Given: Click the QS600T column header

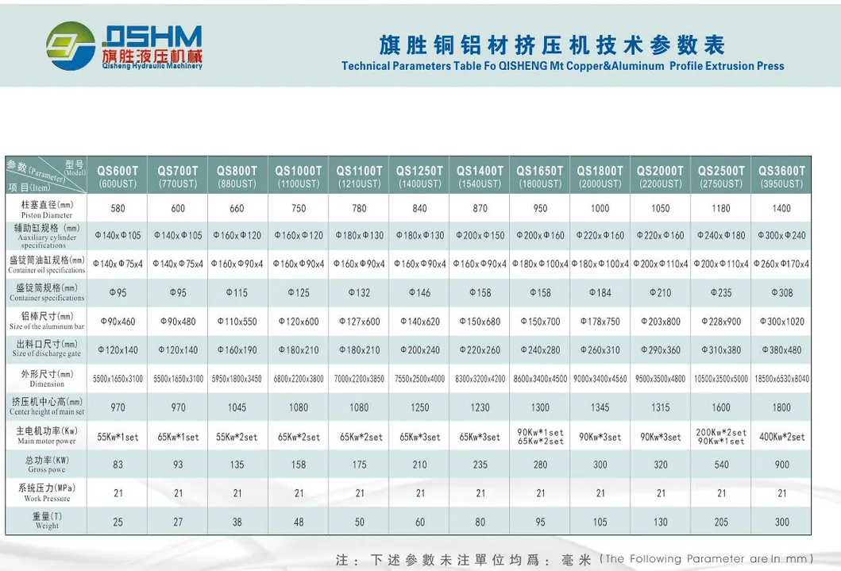Looking at the screenshot, I should pyautogui.click(x=116, y=174).
